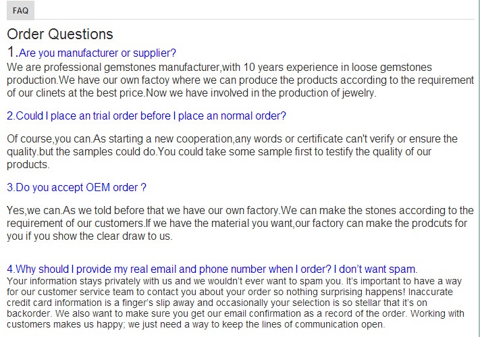The width and height of the screenshot is (480, 337).
Task: Click the line about requirement of customers
Action: click(237, 223)
